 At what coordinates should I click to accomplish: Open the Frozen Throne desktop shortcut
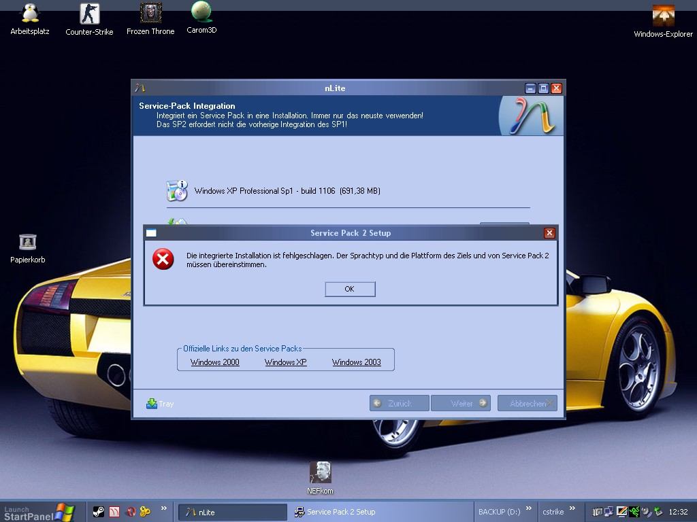[150, 19]
